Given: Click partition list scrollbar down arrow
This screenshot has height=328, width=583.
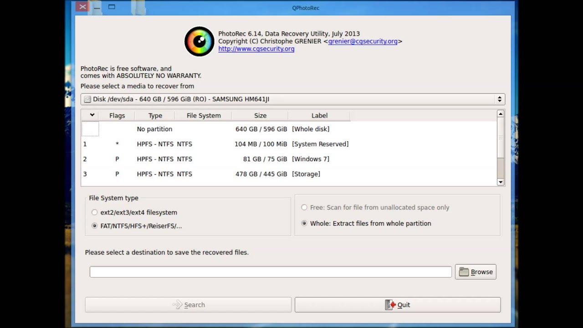Looking at the screenshot, I should (501, 182).
